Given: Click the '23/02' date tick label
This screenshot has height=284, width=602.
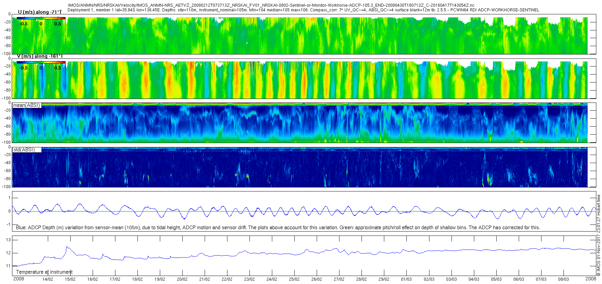Looking at the screenshot, I should pos(249,279).
